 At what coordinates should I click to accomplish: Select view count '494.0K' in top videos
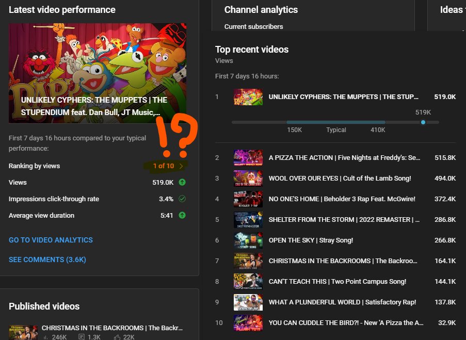[x=445, y=179]
